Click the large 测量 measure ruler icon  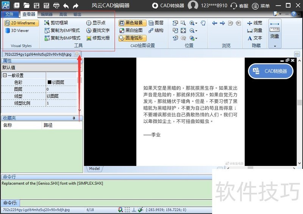click(x=275, y=30)
